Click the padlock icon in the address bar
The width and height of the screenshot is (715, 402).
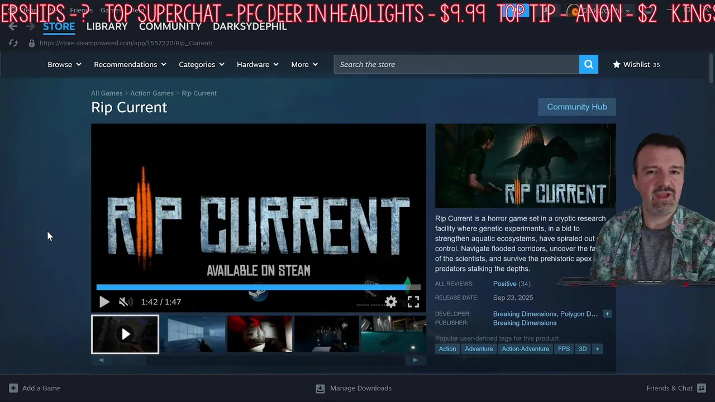32,43
